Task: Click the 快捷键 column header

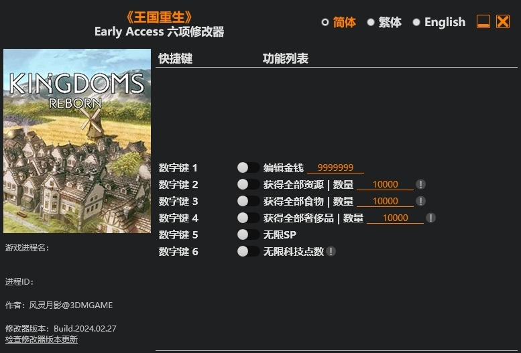Action: pos(176,58)
